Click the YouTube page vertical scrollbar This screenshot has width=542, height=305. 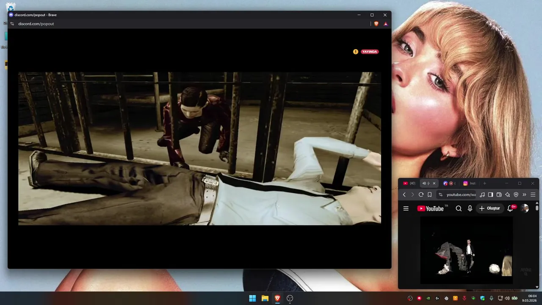click(x=537, y=208)
